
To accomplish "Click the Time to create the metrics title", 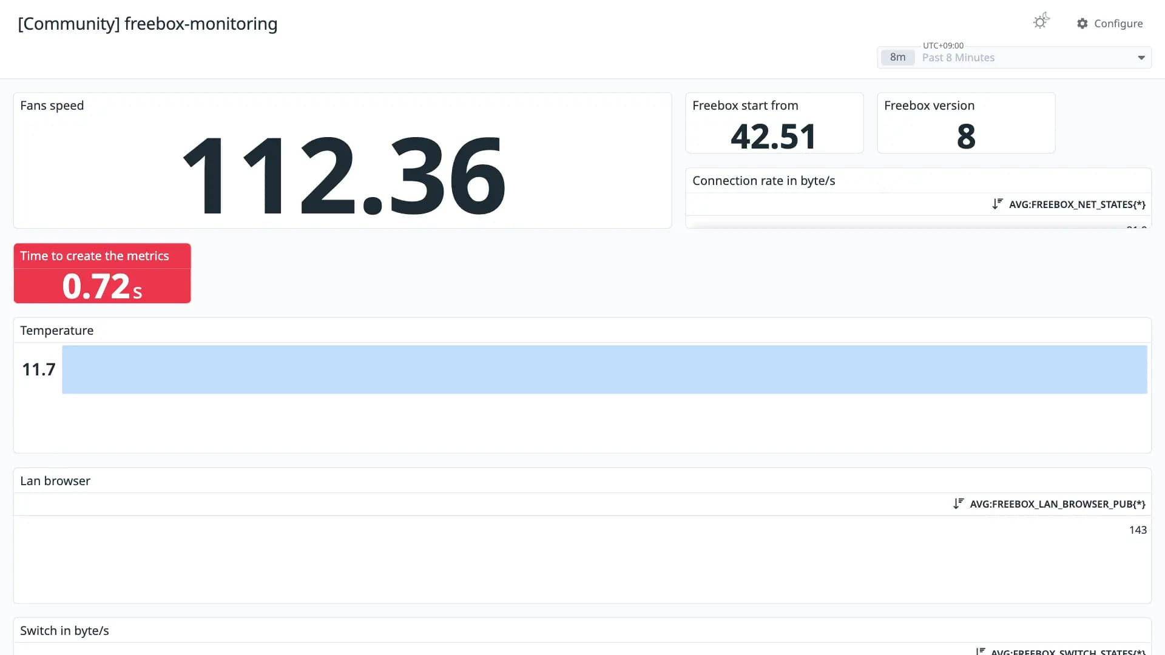I will (95, 256).
